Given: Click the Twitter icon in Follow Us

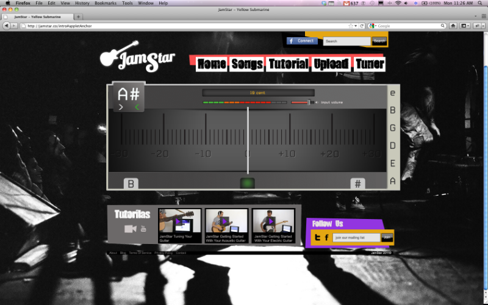Looking at the screenshot, I should pos(317,237).
